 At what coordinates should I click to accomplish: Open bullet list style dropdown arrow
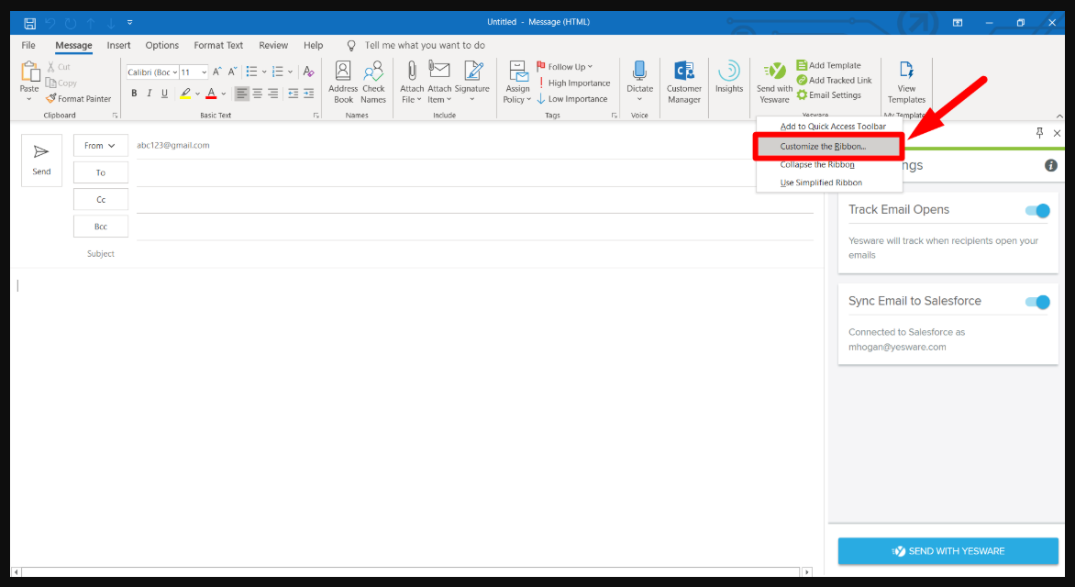coord(264,72)
